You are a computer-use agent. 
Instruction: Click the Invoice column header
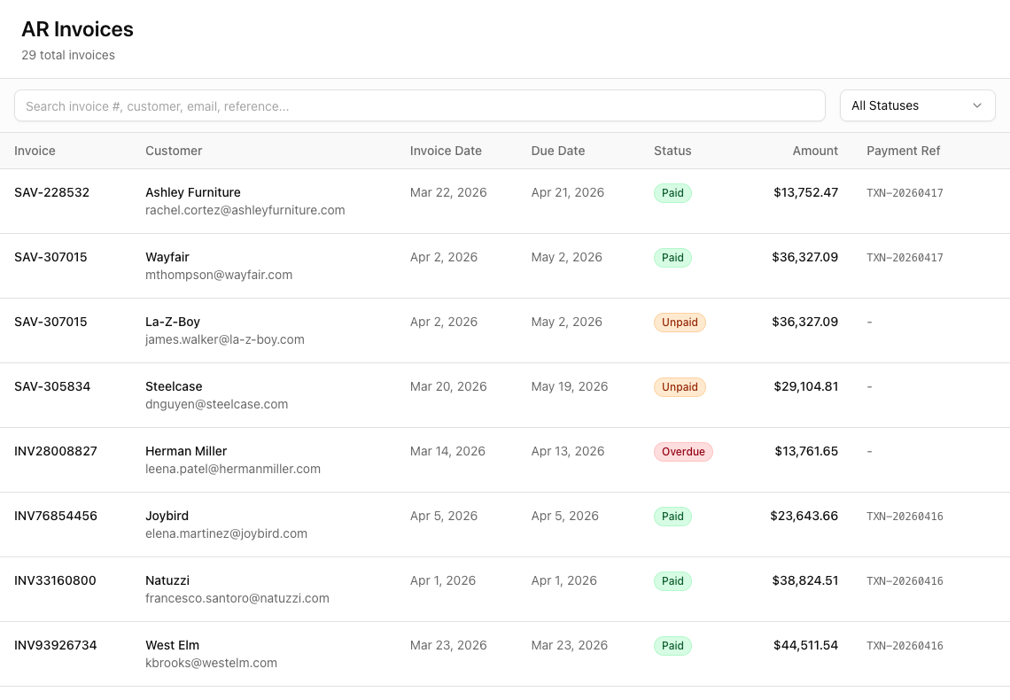(35, 151)
